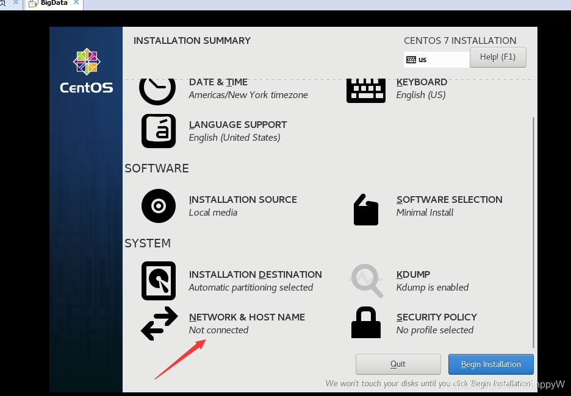The width and height of the screenshot is (571, 396).
Task: Click the installation summary vertical scrollbar
Action: [534, 233]
